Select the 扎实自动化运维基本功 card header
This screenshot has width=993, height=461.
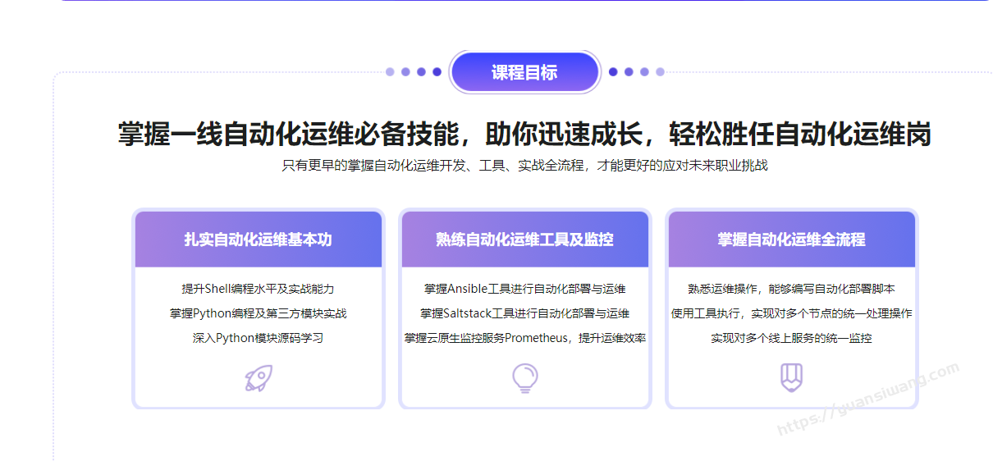coord(259,240)
